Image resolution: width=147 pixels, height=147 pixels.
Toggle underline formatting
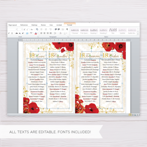tap(12, 33)
